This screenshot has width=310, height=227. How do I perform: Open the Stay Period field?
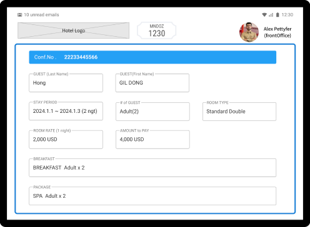[x=66, y=111]
